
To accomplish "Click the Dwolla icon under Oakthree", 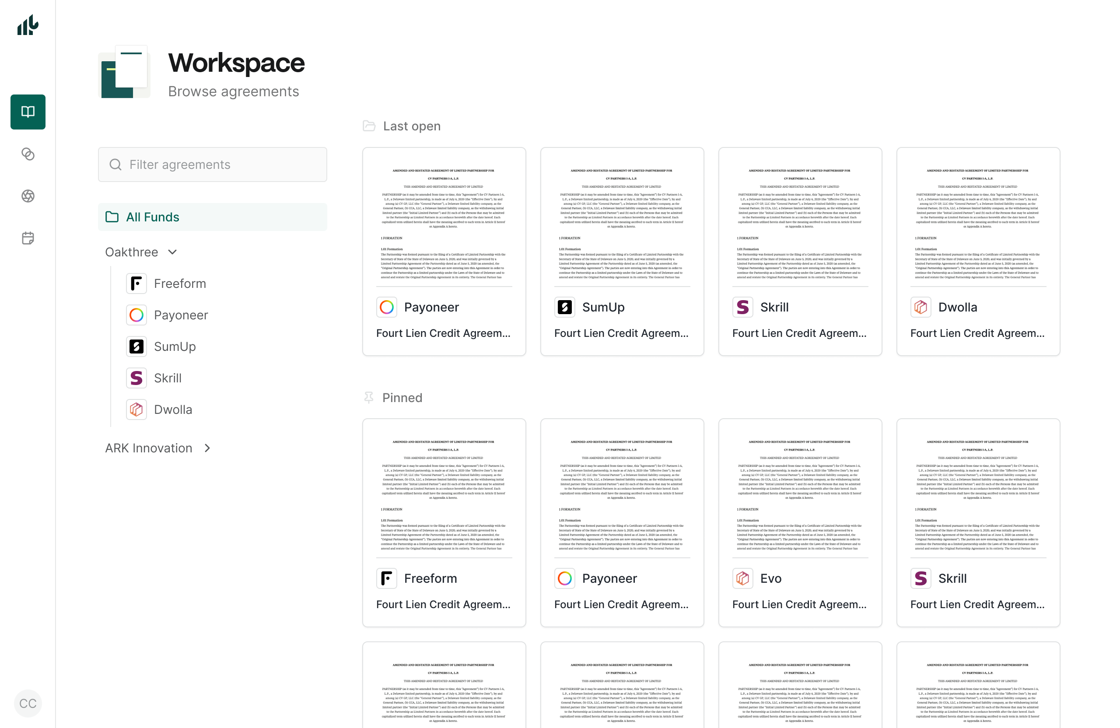I will coord(136,409).
